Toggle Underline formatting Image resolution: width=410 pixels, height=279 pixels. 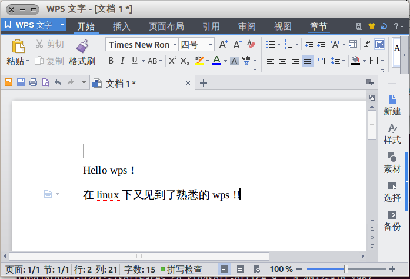click(135, 61)
